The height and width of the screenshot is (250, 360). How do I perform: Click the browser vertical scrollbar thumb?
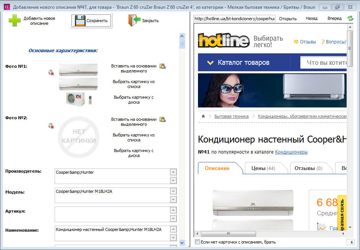click(x=350, y=48)
